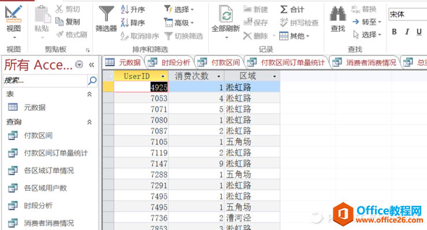This screenshot has width=427, height=230.
Task: Open navigation pane category dropdown arrow
Action: coord(79,65)
